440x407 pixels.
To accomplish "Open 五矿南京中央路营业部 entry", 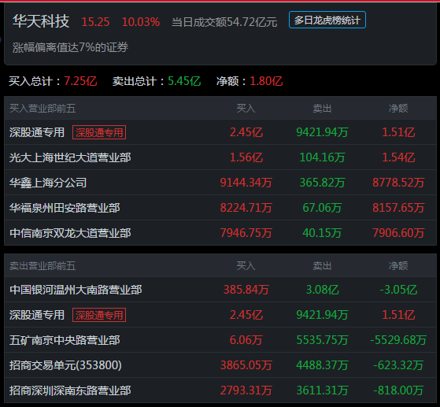I will pyautogui.click(x=220, y=340).
